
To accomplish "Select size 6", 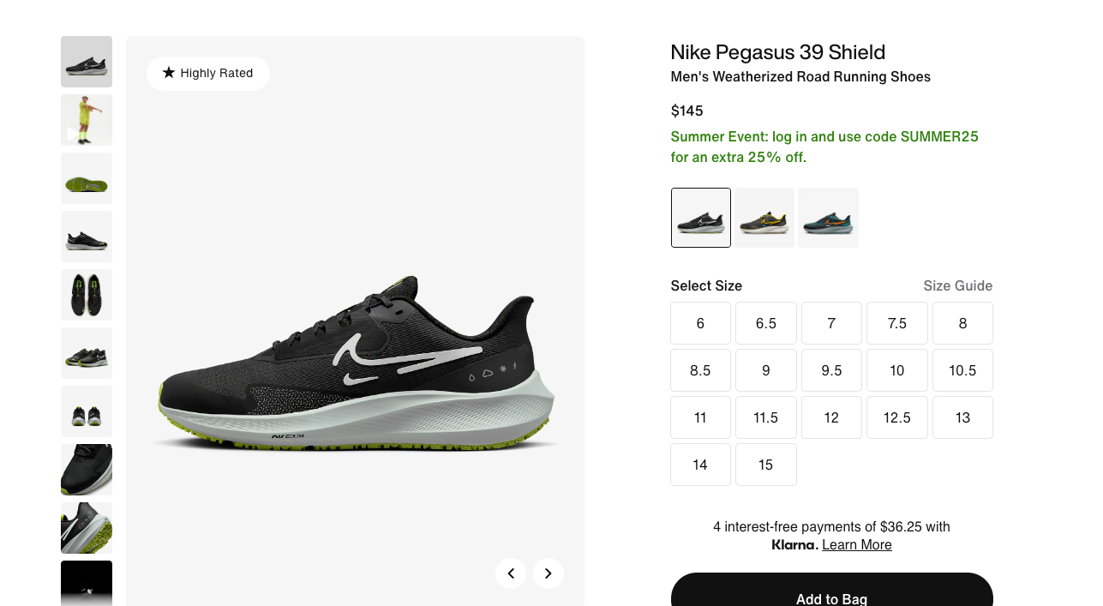I will (x=701, y=323).
